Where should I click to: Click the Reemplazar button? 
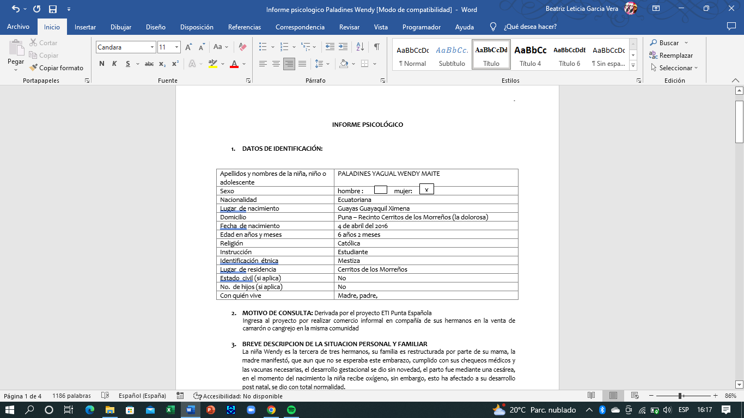[x=670, y=56]
